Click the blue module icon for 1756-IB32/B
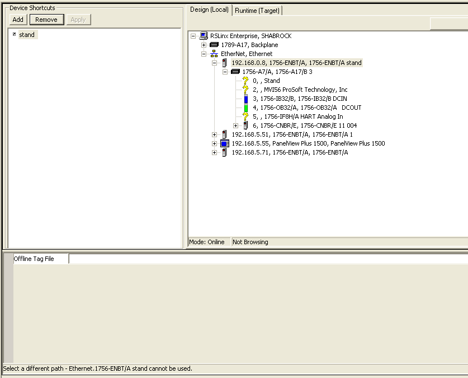468x378 pixels. point(246,99)
